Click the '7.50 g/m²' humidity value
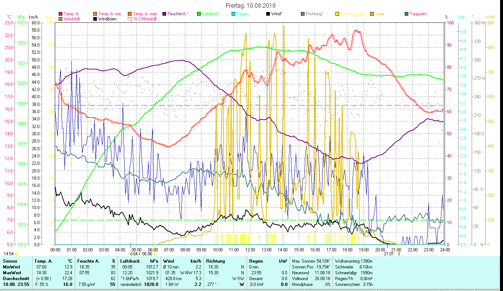 pos(87,284)
